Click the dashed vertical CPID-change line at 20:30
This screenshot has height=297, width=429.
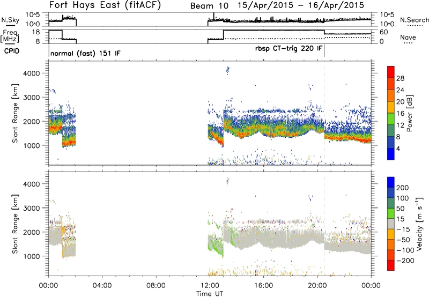pos(324,113)
